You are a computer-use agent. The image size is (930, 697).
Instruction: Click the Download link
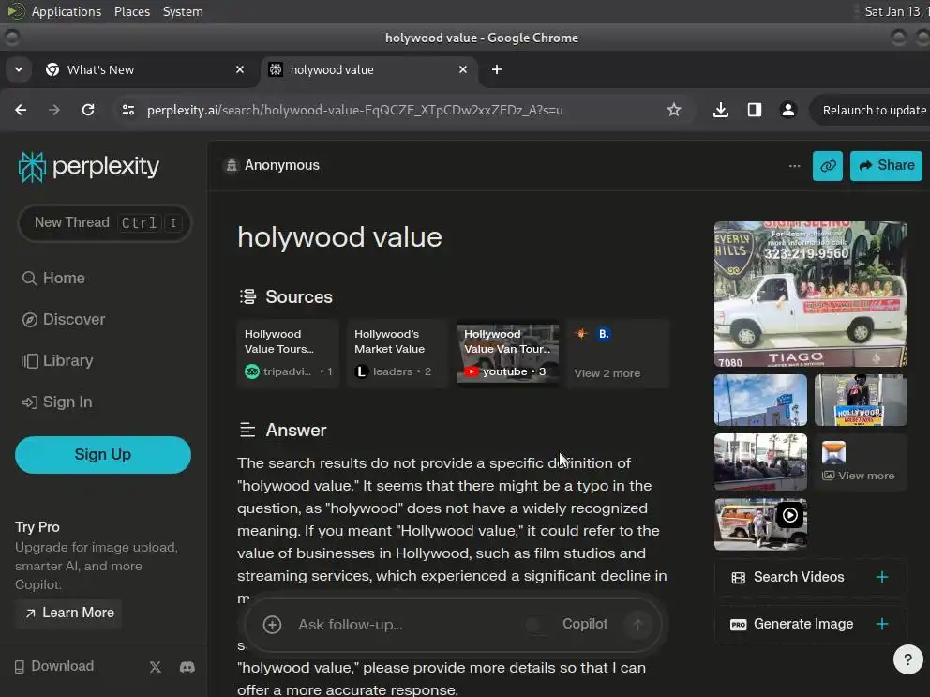pos(54,666)
